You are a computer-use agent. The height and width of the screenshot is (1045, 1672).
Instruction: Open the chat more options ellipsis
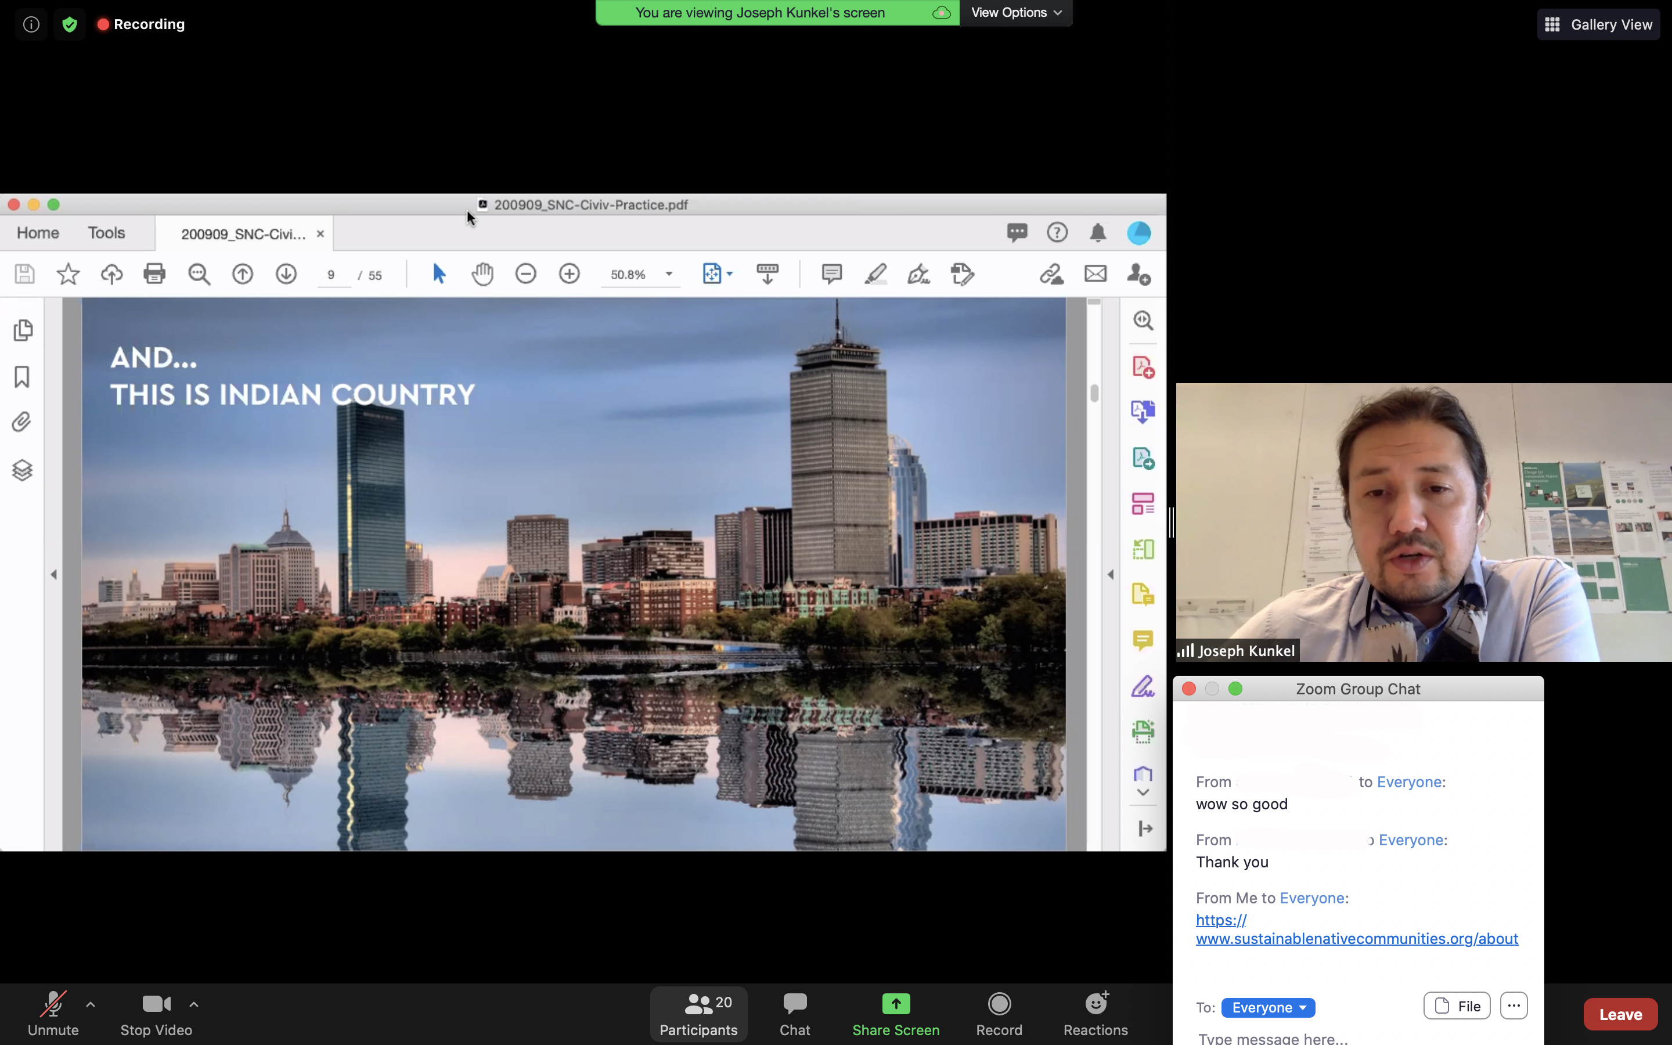(x=1514, y=1006)
